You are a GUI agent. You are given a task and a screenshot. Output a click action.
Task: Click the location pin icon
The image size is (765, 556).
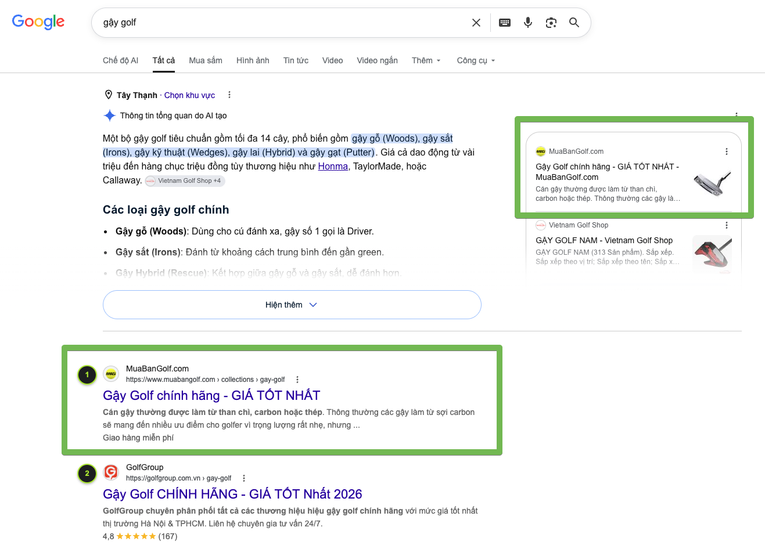point(108,95)
